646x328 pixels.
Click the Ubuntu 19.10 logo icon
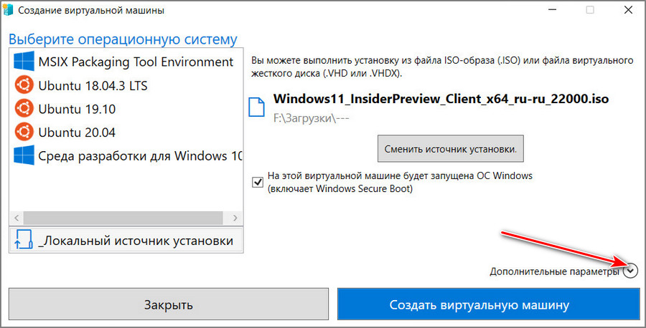tap(24, 109)
